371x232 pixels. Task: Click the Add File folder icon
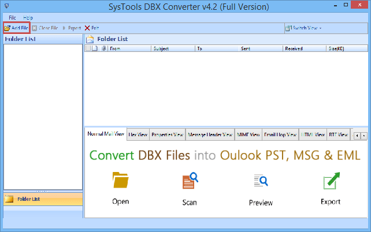8,28
